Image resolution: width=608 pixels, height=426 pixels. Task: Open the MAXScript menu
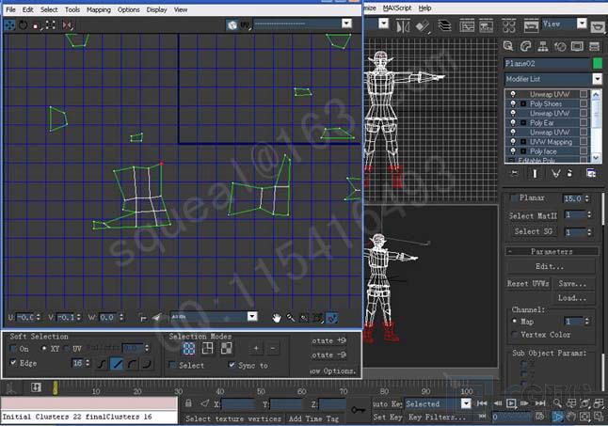point(393,8)
